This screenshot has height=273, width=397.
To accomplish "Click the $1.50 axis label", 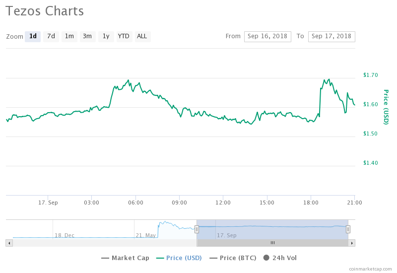I will (x=370, y=134).
